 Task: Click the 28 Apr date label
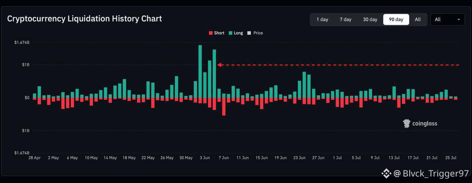(x=35, y=158)
